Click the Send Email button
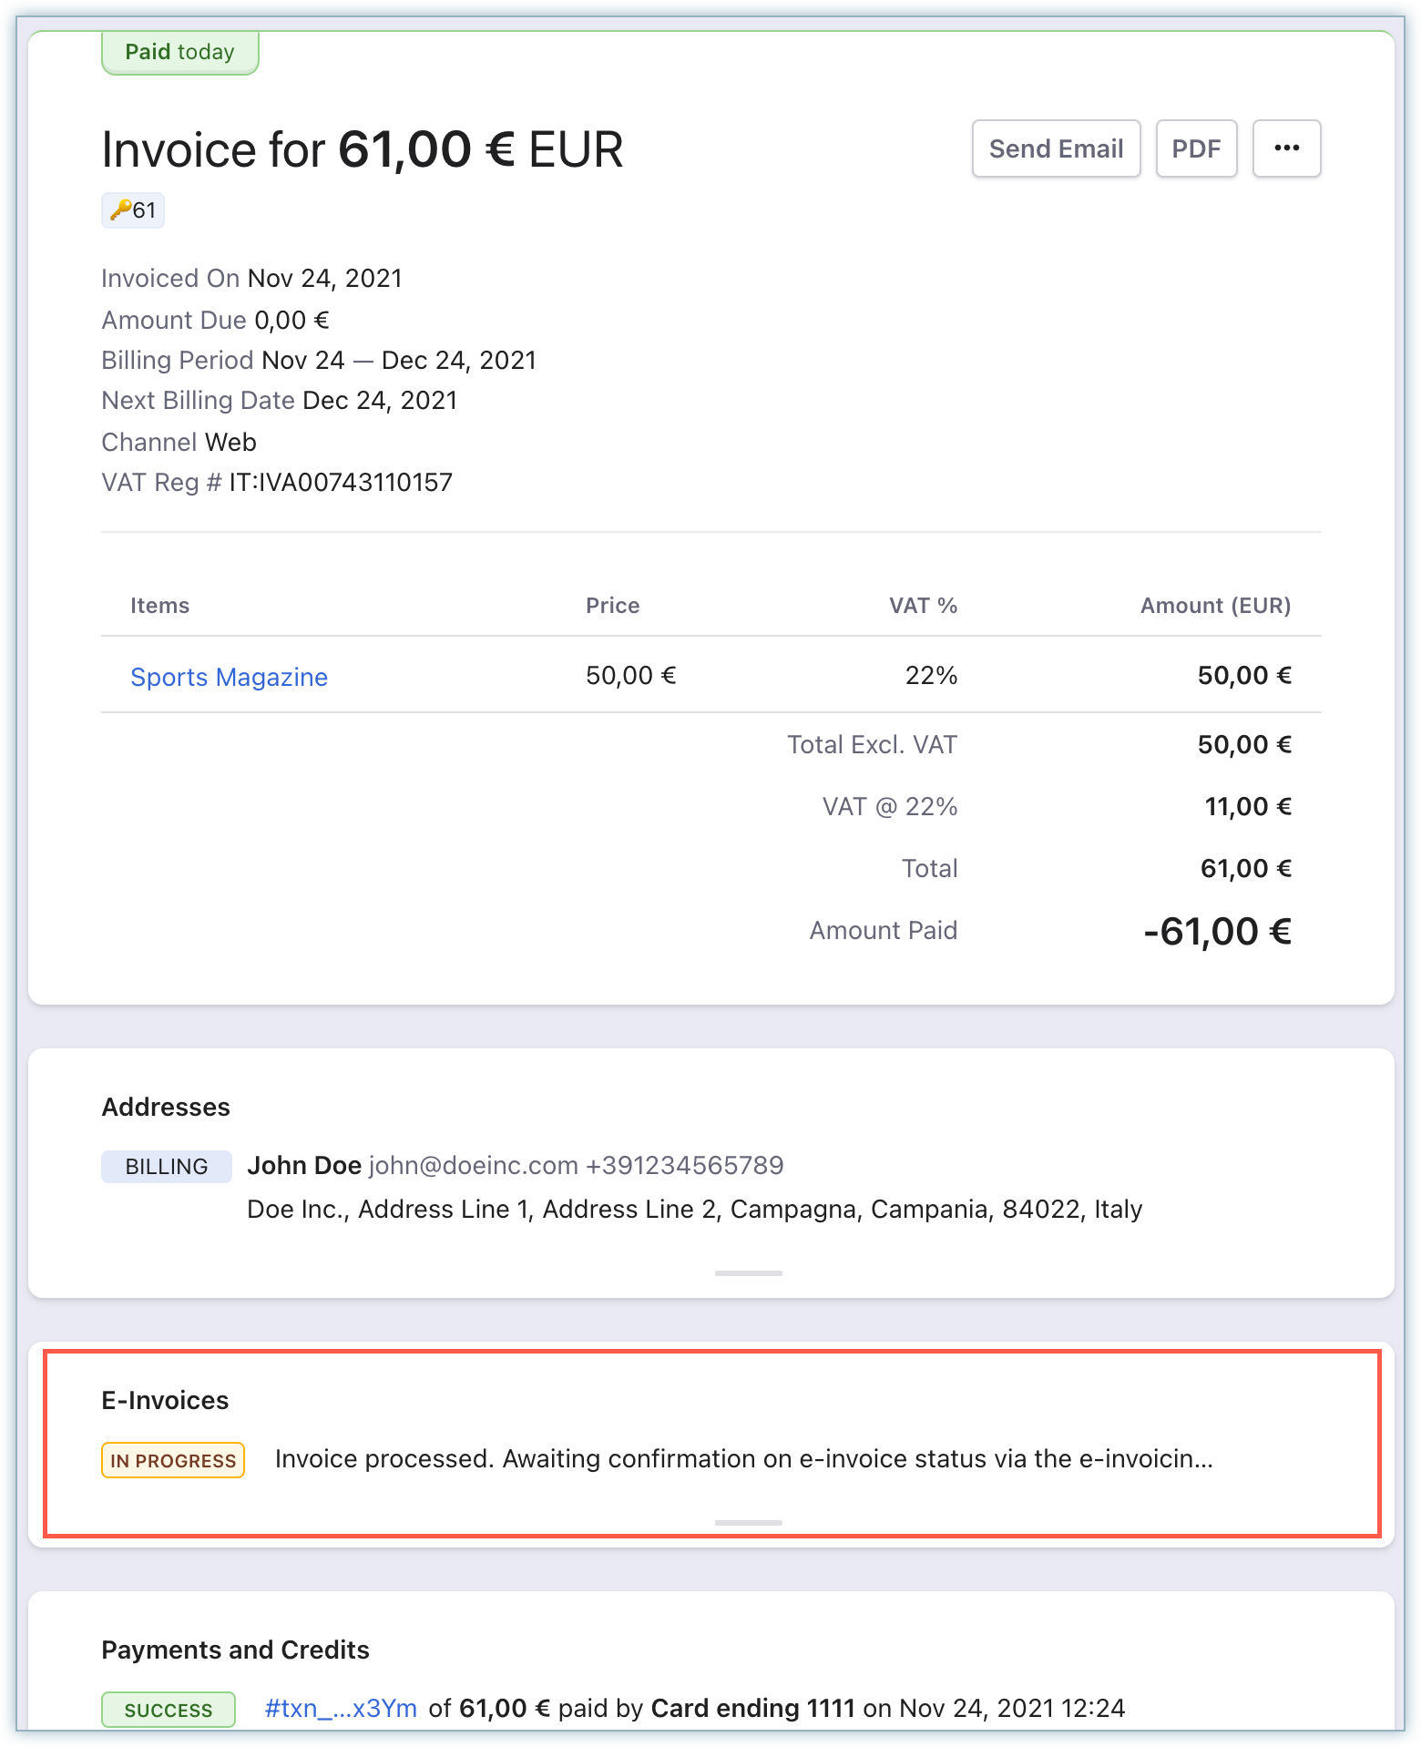This screenshot has width=1421, height=1747. pos(1056,148)
